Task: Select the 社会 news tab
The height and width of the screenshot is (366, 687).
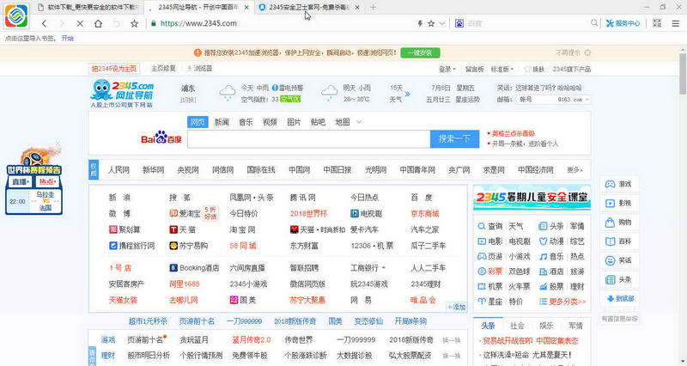Action: pos(517,326)
